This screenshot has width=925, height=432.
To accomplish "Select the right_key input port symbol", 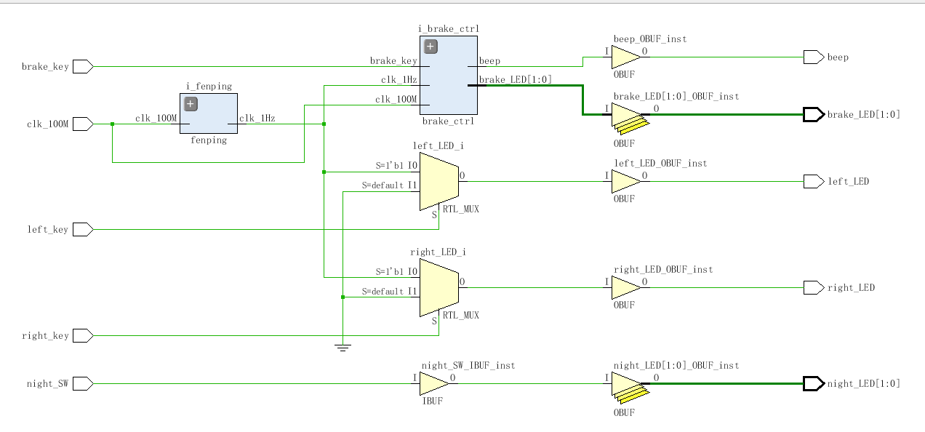I will (83, 336).
